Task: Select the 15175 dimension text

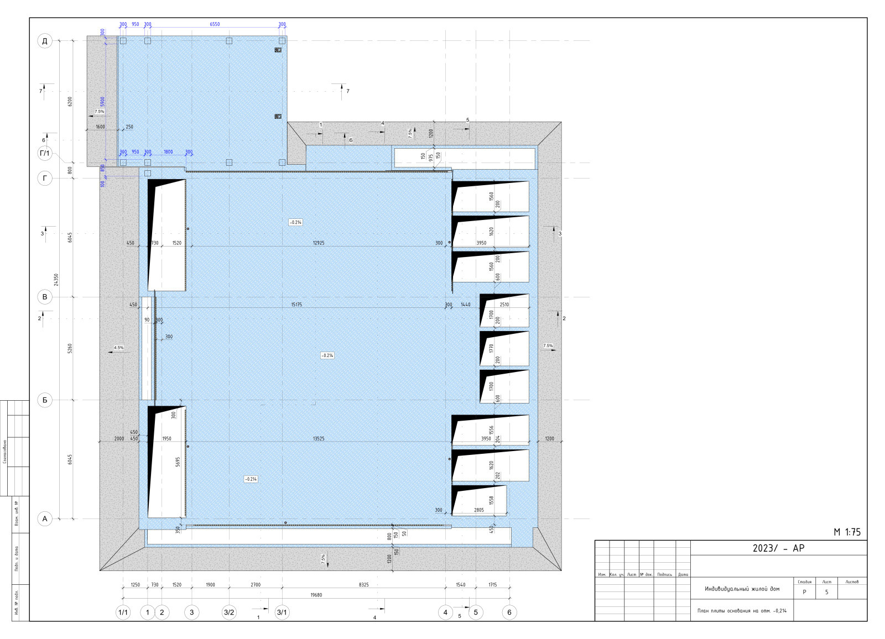Action: [x=296, y=305]
